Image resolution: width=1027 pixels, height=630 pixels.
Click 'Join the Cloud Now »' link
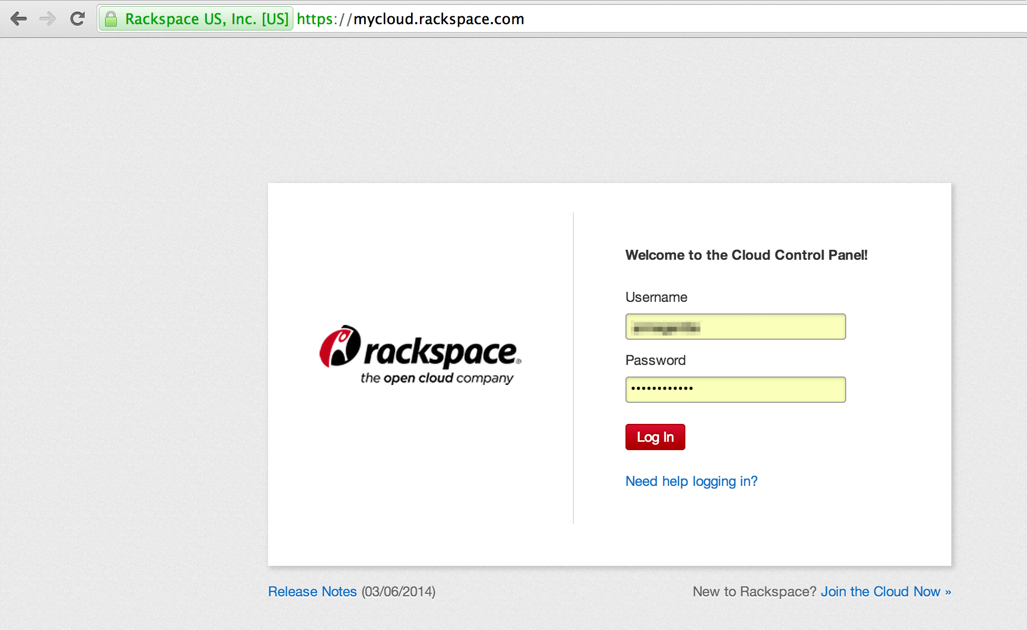[x=886, y=592]
